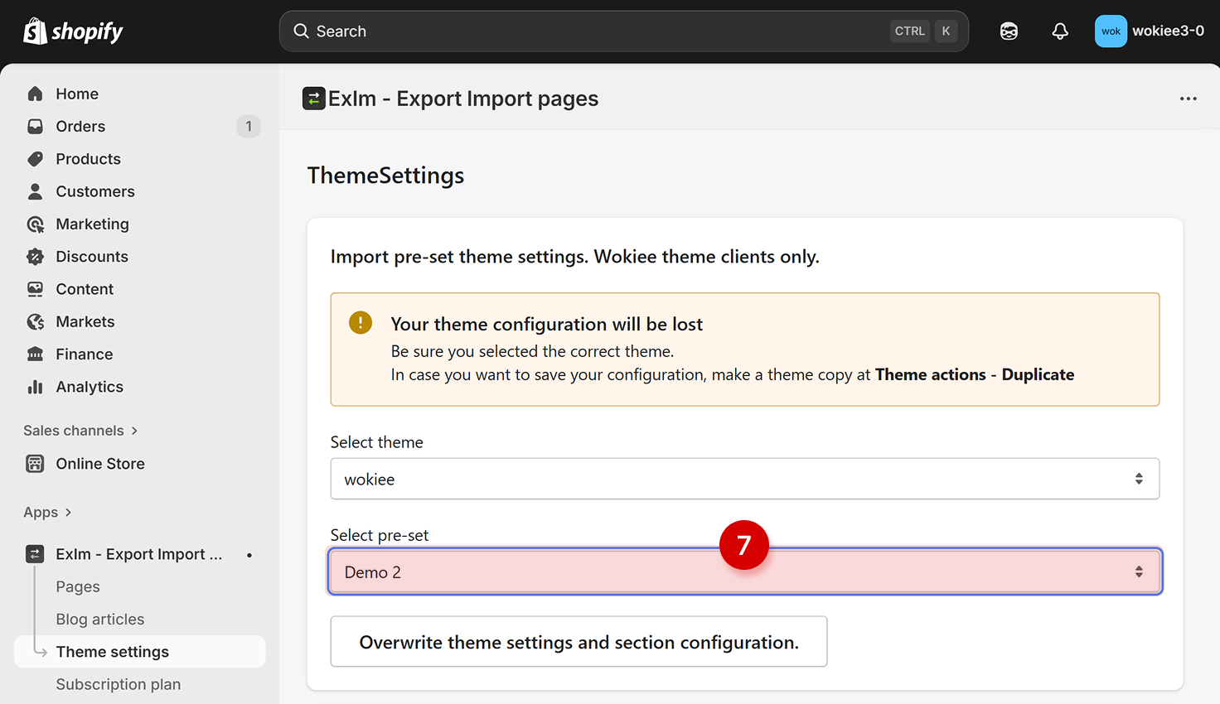
Task: Open the Sidekick assistant icon
Action: pos(1009,31)
